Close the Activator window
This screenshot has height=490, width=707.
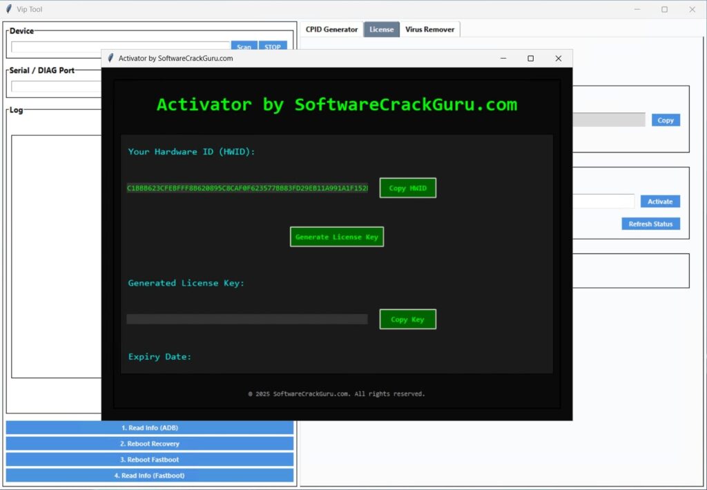[558, 59]
